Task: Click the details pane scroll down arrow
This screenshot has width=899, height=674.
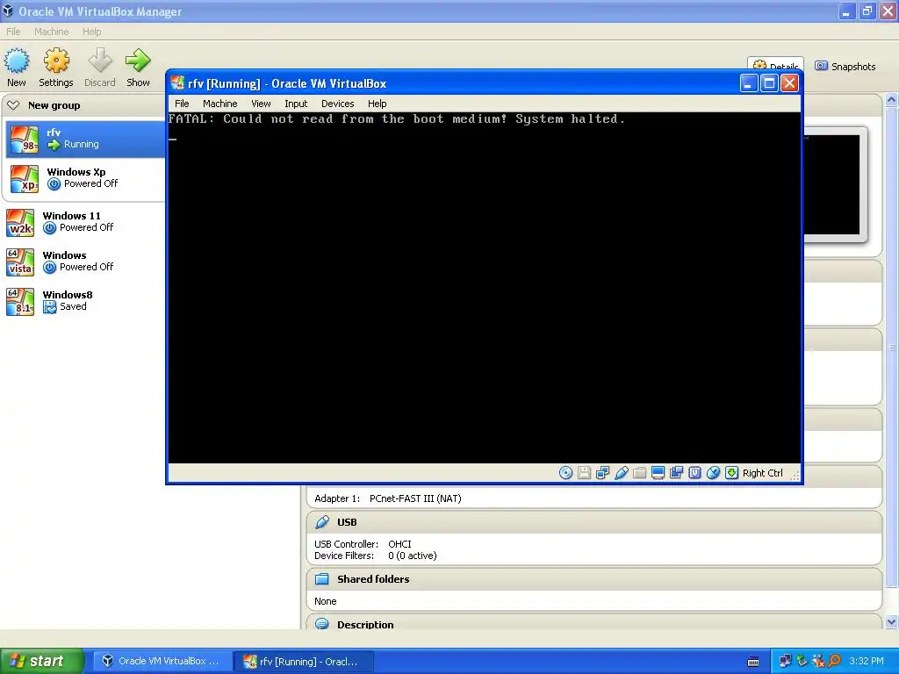Action: 892,622
